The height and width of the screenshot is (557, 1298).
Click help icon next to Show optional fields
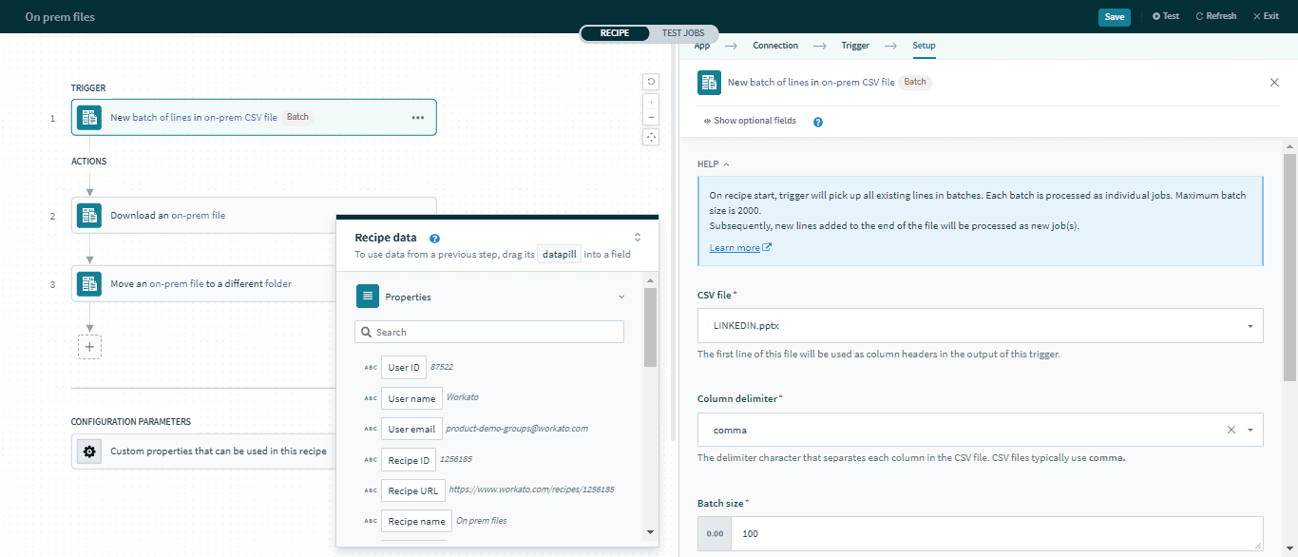click(x=818, y=122)
